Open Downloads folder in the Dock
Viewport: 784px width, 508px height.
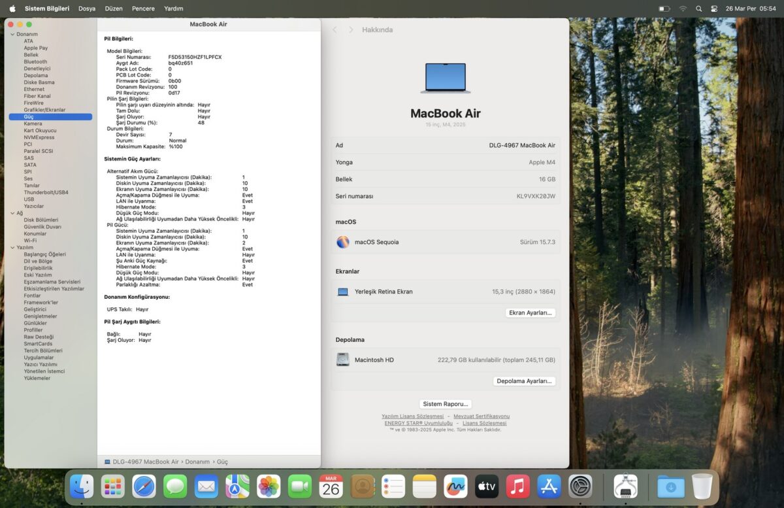(671, 486)
